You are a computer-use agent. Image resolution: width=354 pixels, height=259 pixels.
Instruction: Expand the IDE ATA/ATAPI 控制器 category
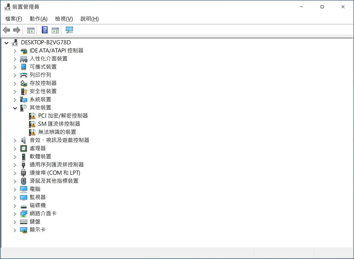tap(15, 51)
